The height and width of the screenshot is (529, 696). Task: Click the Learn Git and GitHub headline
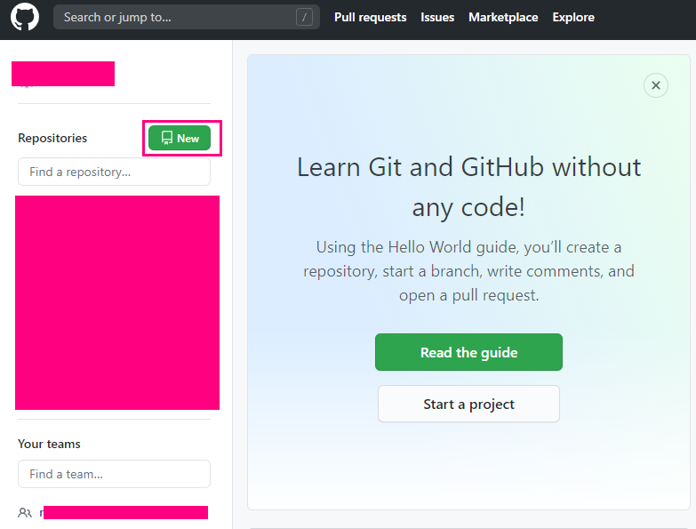(x=468, y=187)
